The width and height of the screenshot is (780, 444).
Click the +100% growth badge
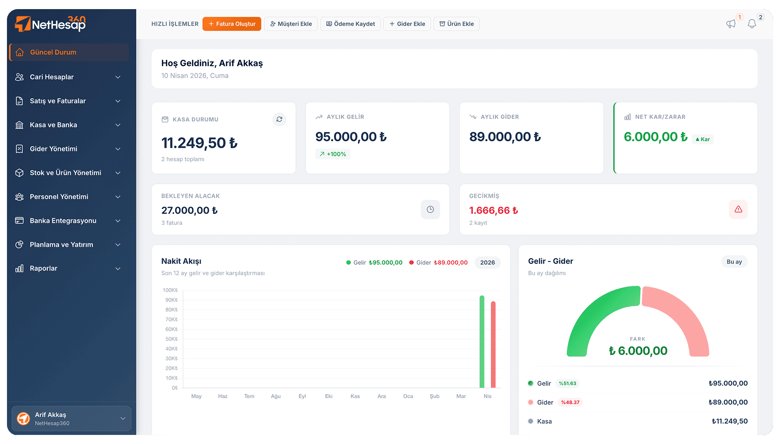coord(332,154)
